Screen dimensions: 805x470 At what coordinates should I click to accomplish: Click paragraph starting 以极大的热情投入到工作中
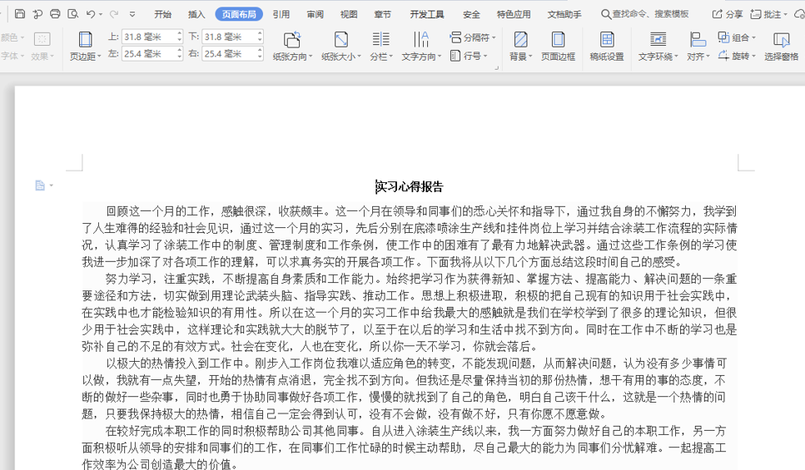(x=405, y=388)
